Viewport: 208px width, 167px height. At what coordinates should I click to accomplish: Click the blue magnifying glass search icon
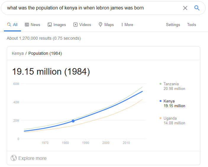(197, 8)
